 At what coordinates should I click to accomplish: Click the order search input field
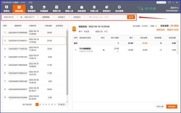(107, 17)
